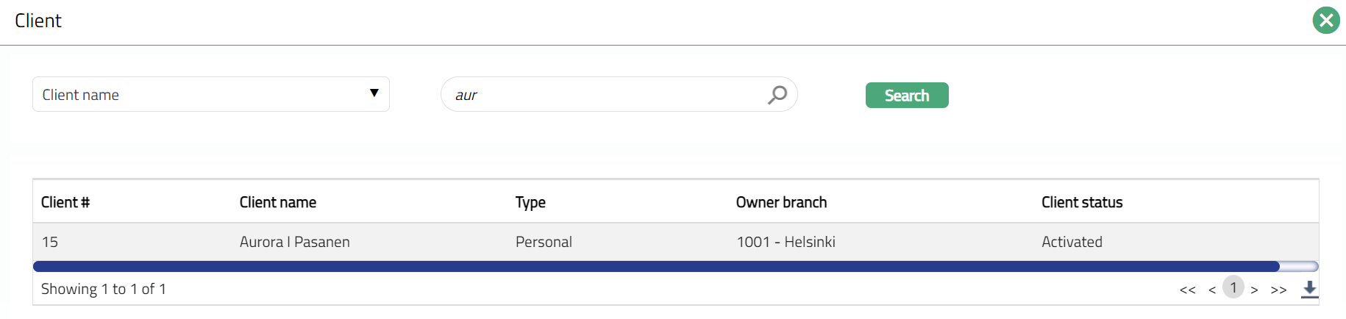This screenshot has width=1346, height=319.
Task: Select the Aurora I Pasanen client row
Action: (294, 242)
